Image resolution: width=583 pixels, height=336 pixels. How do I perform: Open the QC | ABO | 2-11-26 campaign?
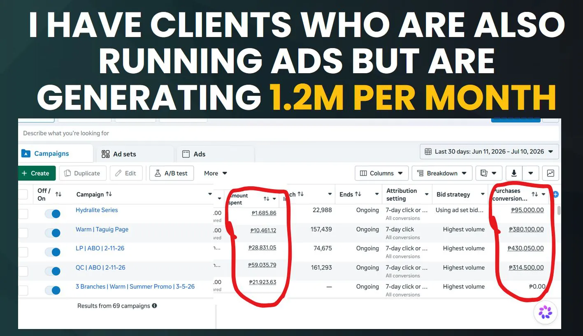(x=100, y=268)
